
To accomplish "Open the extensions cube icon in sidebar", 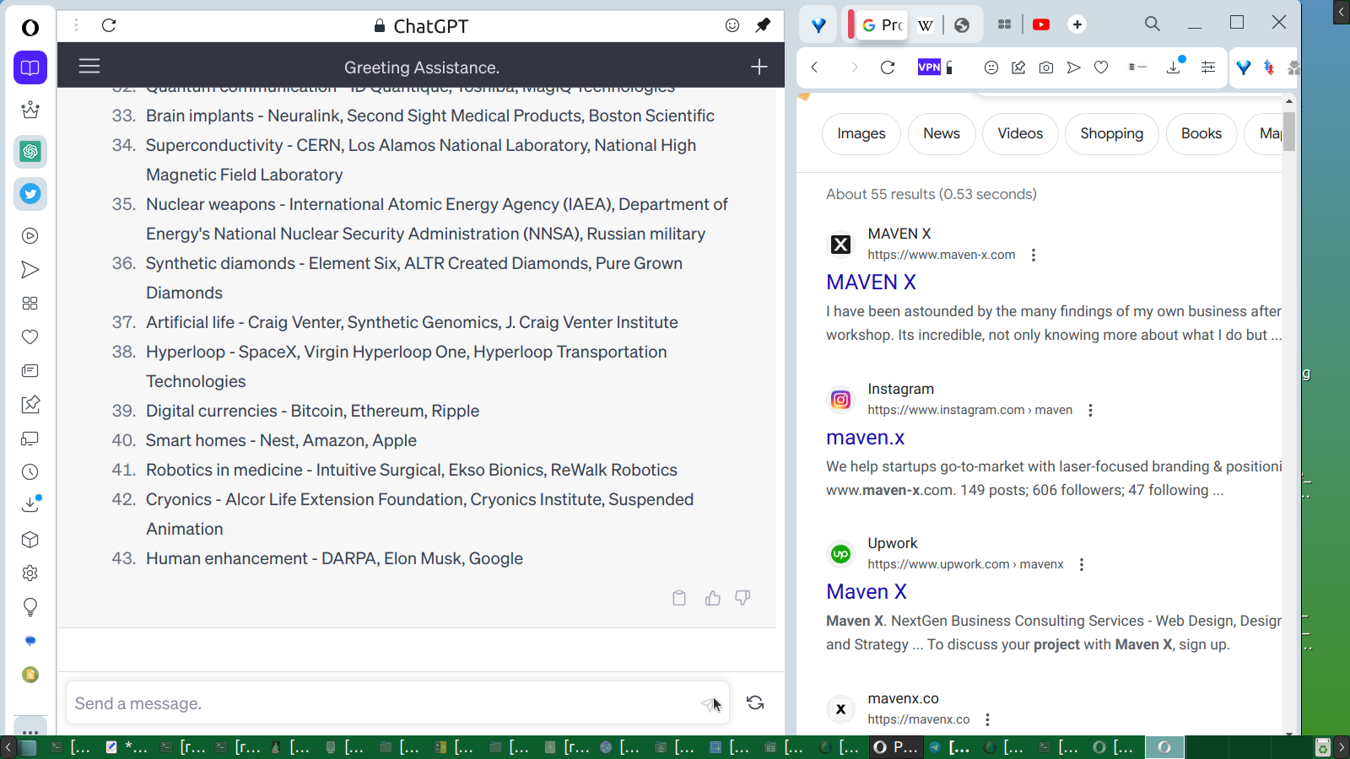I will [x=30, y=540].
